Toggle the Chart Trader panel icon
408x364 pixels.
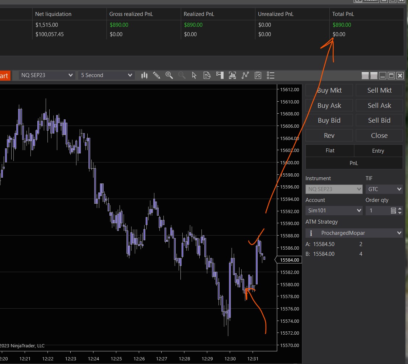220,75
